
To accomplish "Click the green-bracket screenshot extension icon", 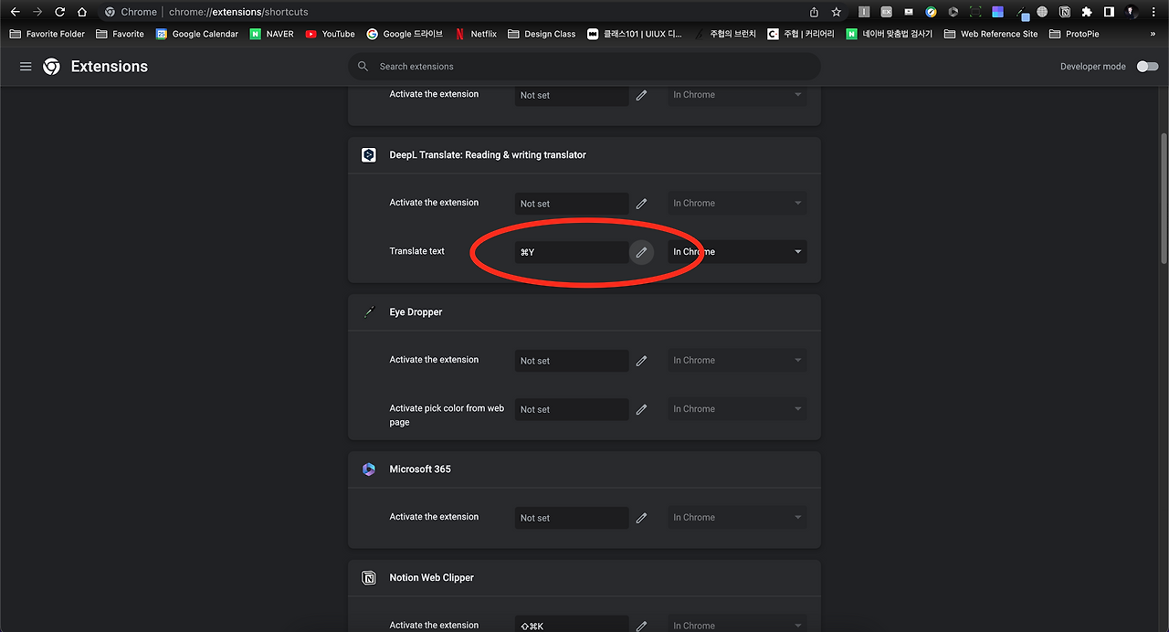I will [x=975, y=12].
